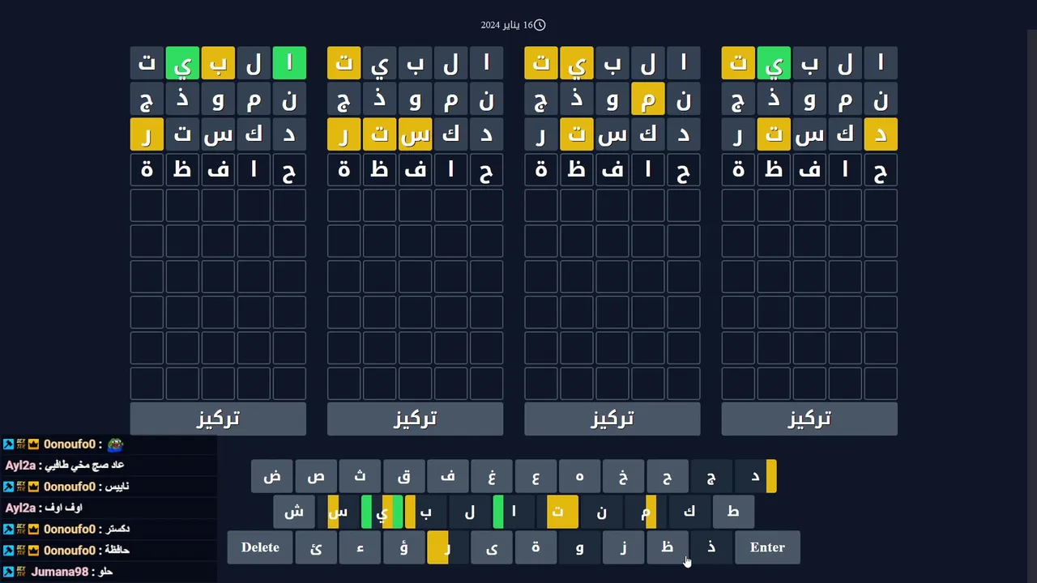Viewport: 1037px width, 583px height.
Task: Click the Jumana98 username in chat
Action: [x=59, y=572]
